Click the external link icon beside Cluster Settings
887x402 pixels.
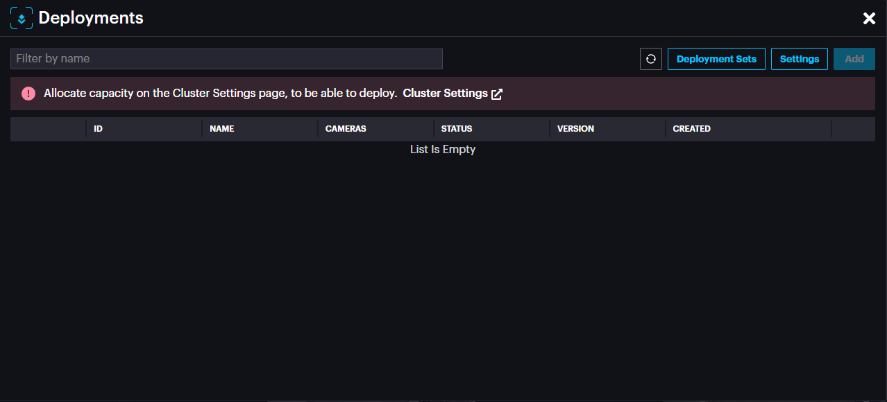[x=497, y=94]
